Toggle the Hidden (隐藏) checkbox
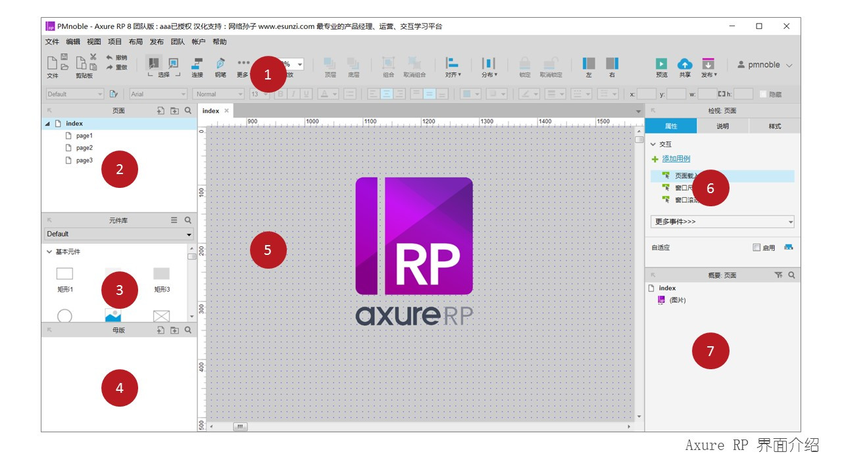 763,94
